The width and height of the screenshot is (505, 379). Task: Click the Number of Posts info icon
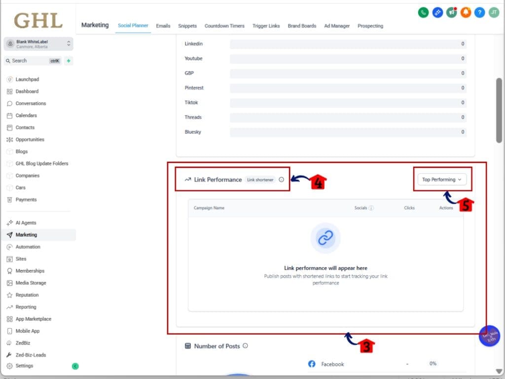click(246, 346)
